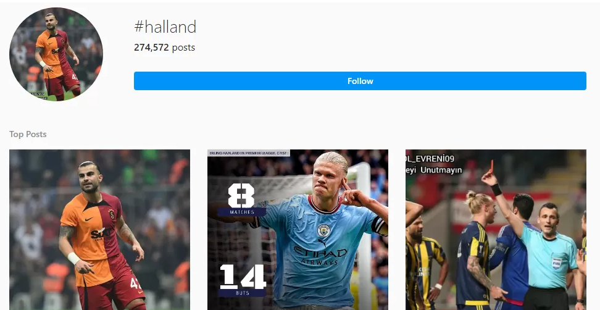600x310 pixels.
Task: Click the Manchester City crest badge
Action: pos(323,230)
